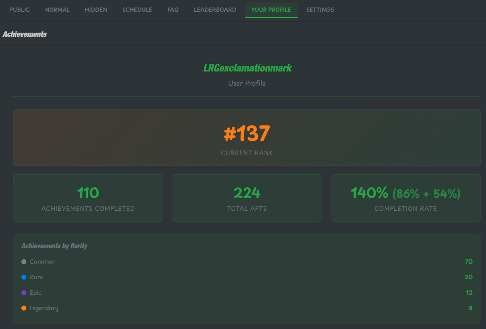Click the COMPLETION RATE label
The height and width of the screenshot is (329, 486).
click(405, 209)
